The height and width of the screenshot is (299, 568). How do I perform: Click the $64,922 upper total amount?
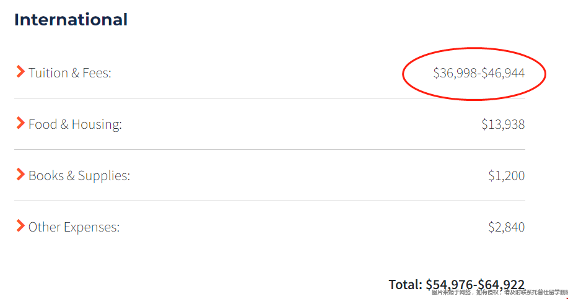(x=501, y=285)
